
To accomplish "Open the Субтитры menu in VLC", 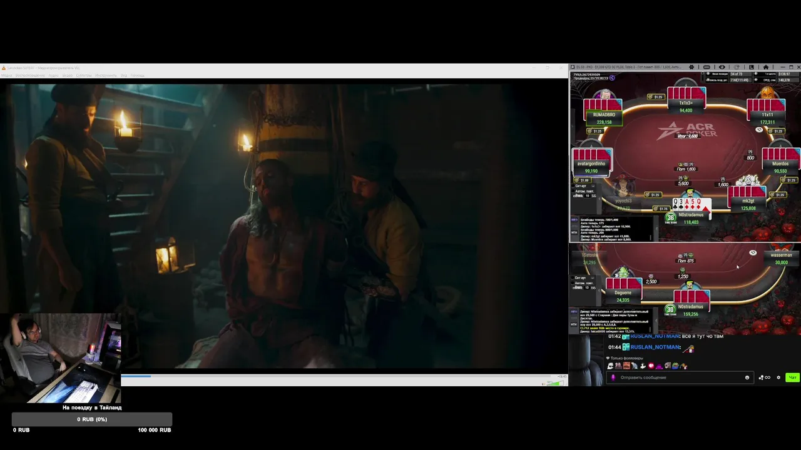I will pos(84,75).
